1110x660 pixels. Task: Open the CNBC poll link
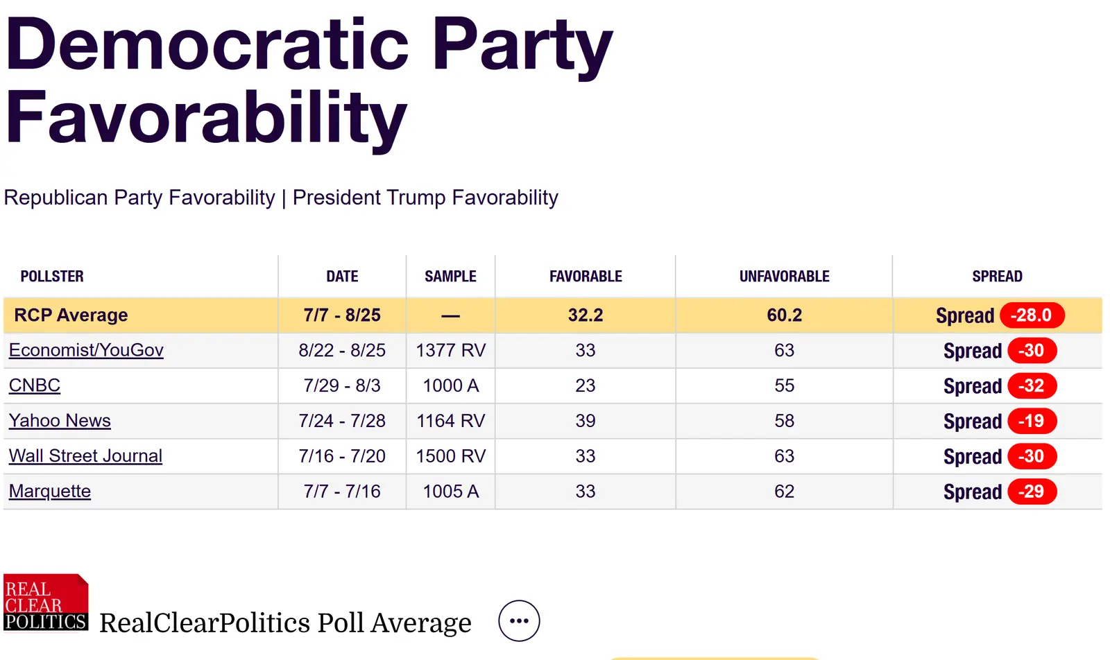tap(35, 385)
